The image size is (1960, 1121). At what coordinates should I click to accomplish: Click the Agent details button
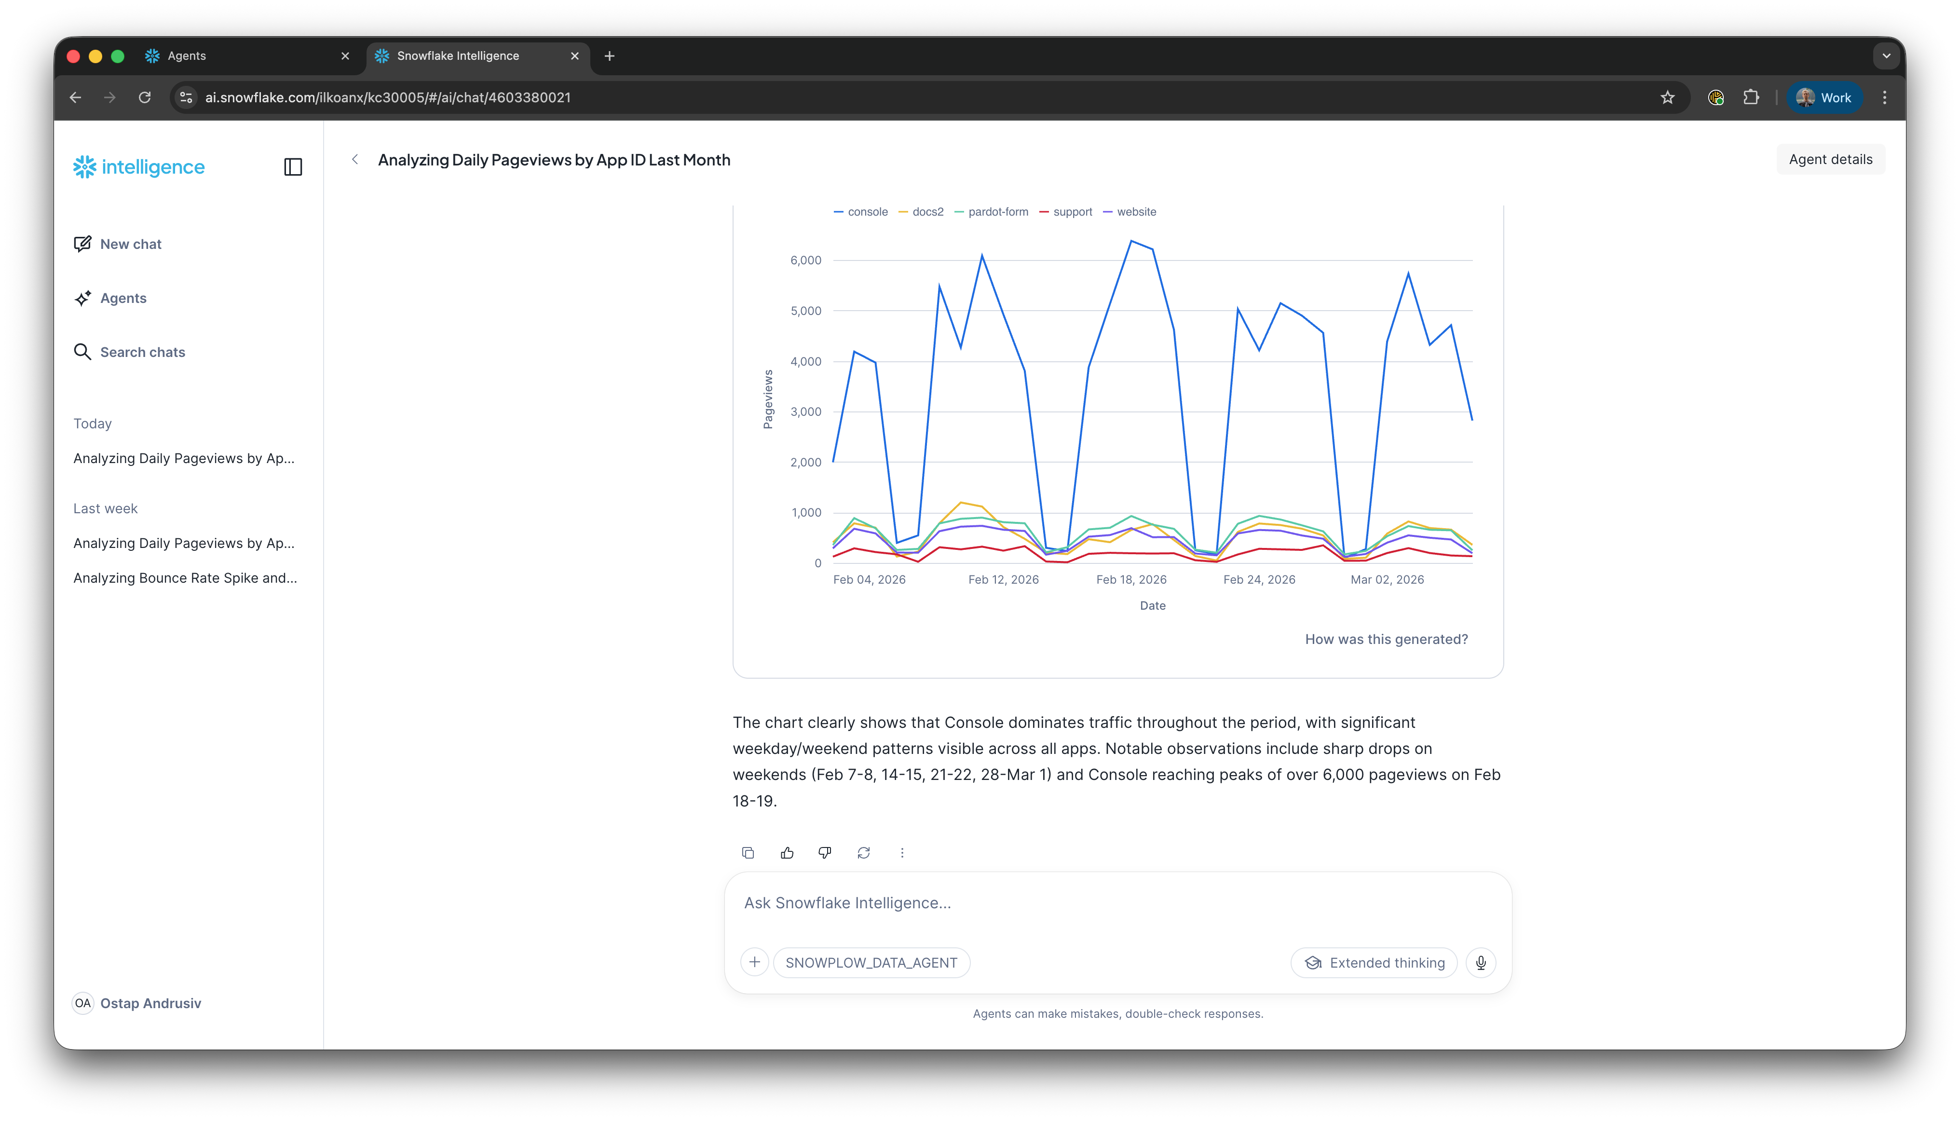click(x=1830, y=159)
